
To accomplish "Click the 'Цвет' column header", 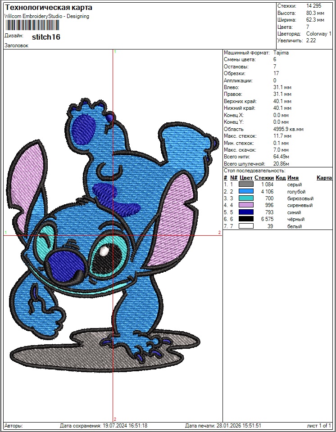I will (x=246, y=178).
